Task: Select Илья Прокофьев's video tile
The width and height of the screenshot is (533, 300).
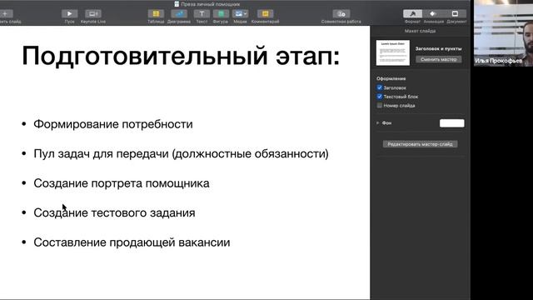Action: 503,33
